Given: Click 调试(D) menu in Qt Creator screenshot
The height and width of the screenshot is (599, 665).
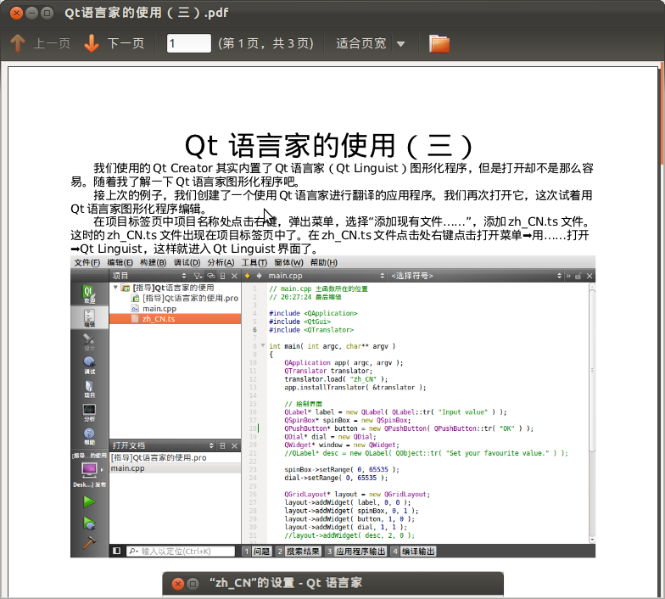Looking at the screenshot, I should [187, 263].
